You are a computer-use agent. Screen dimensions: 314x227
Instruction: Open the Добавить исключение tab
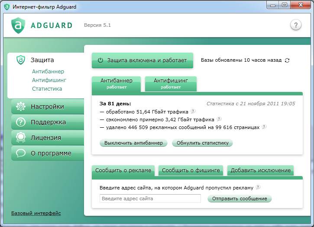[261, 170]
